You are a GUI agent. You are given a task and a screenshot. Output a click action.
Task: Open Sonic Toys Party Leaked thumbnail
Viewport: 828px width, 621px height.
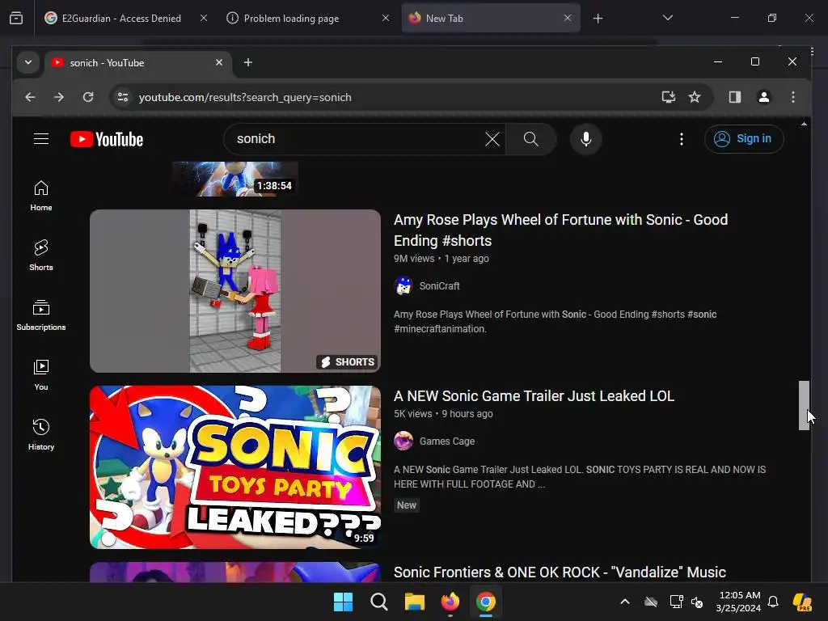pyautogui.click(x=235, y=467)
